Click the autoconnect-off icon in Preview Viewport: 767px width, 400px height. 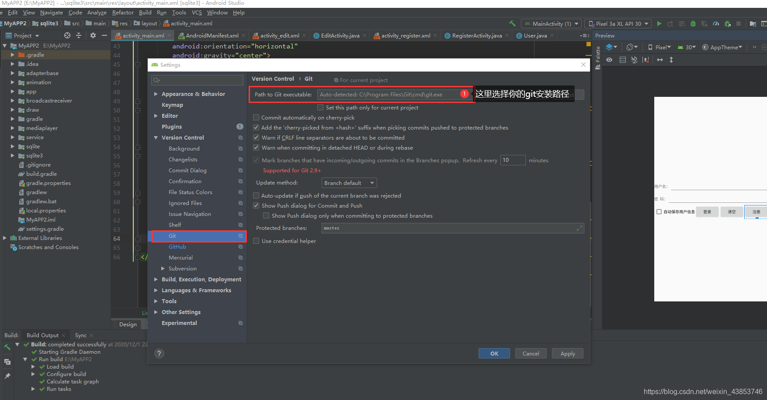click(634, 60)
